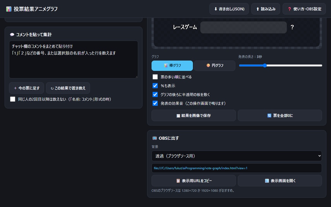Click the TV icon beside OBSに出す
Viewport: 331px width, 207px height.
[155, 138]
